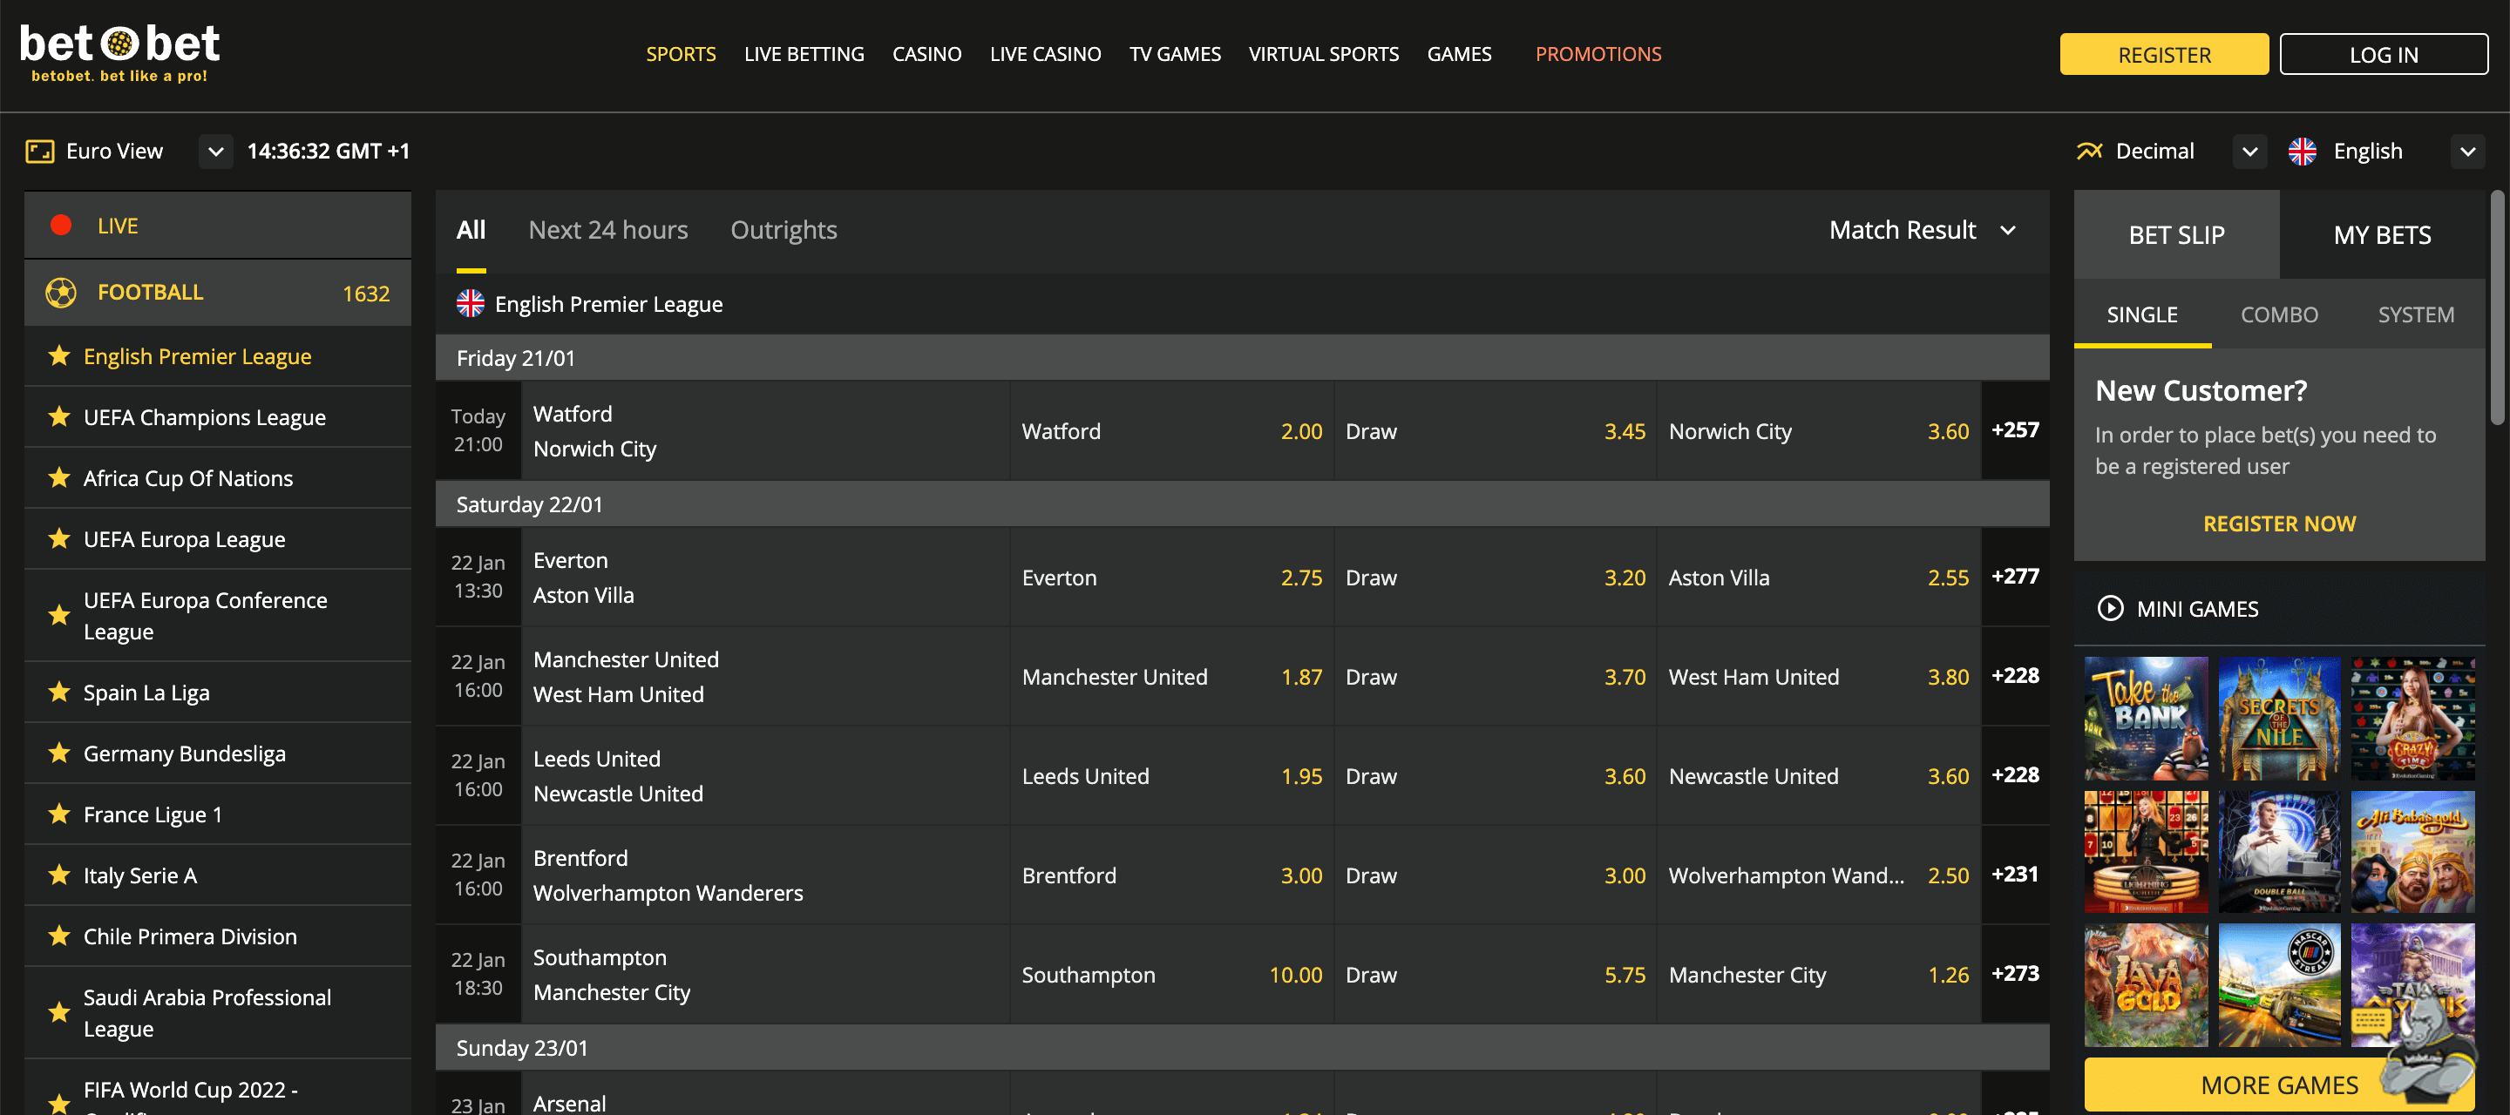Click the English Premier League flag icon
Screen dimensions: 2510x1115
click(471, 304)
